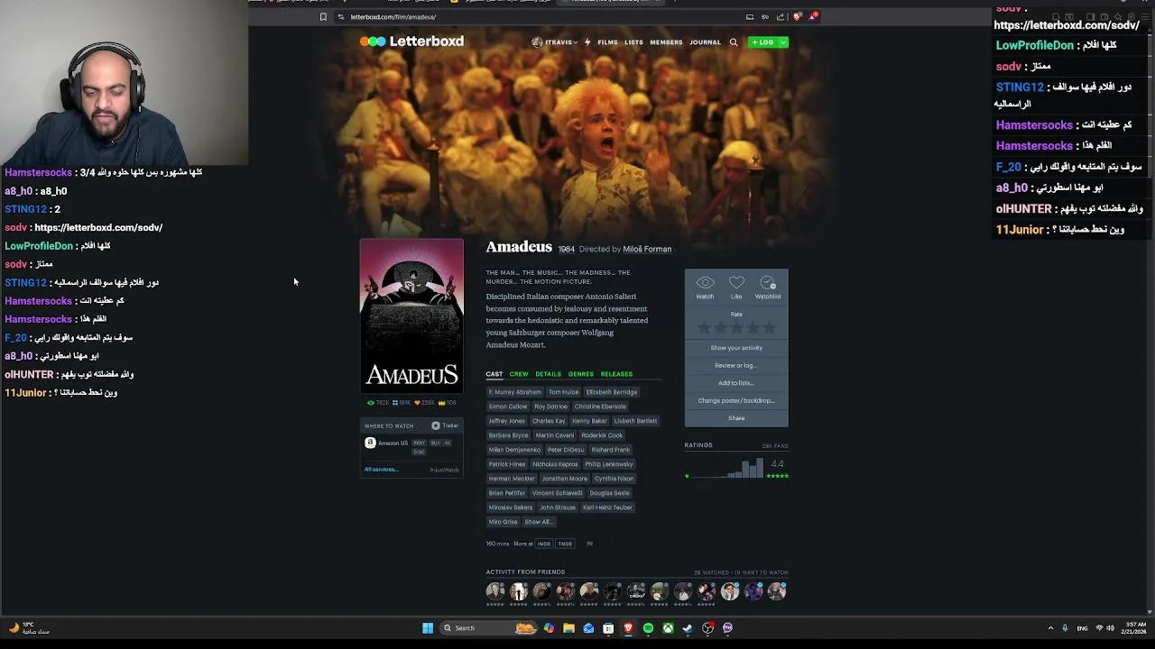Click Add to lists...
Image resolution: width=1155 pixels, height=649 pixels.
tap(736, 383)
